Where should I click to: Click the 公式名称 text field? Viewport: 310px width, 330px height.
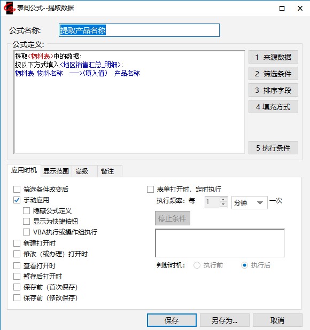[139, 30]
